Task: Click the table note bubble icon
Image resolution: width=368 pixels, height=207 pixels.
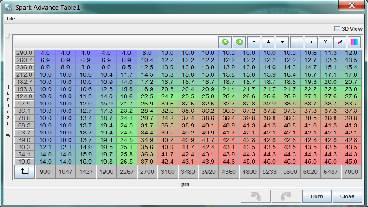Action: [8, 36]
